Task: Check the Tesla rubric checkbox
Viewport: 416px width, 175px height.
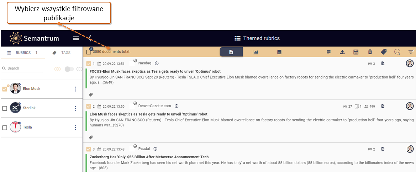Action: 5,127
